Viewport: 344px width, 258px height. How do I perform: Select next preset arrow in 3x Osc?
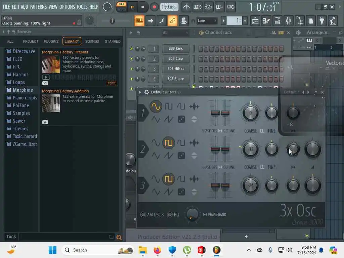coord(308,92)
